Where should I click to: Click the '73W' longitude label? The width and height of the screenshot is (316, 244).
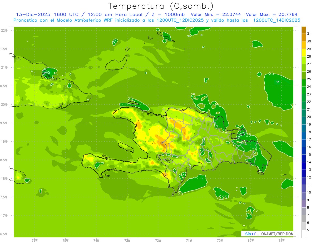[127, 240]
